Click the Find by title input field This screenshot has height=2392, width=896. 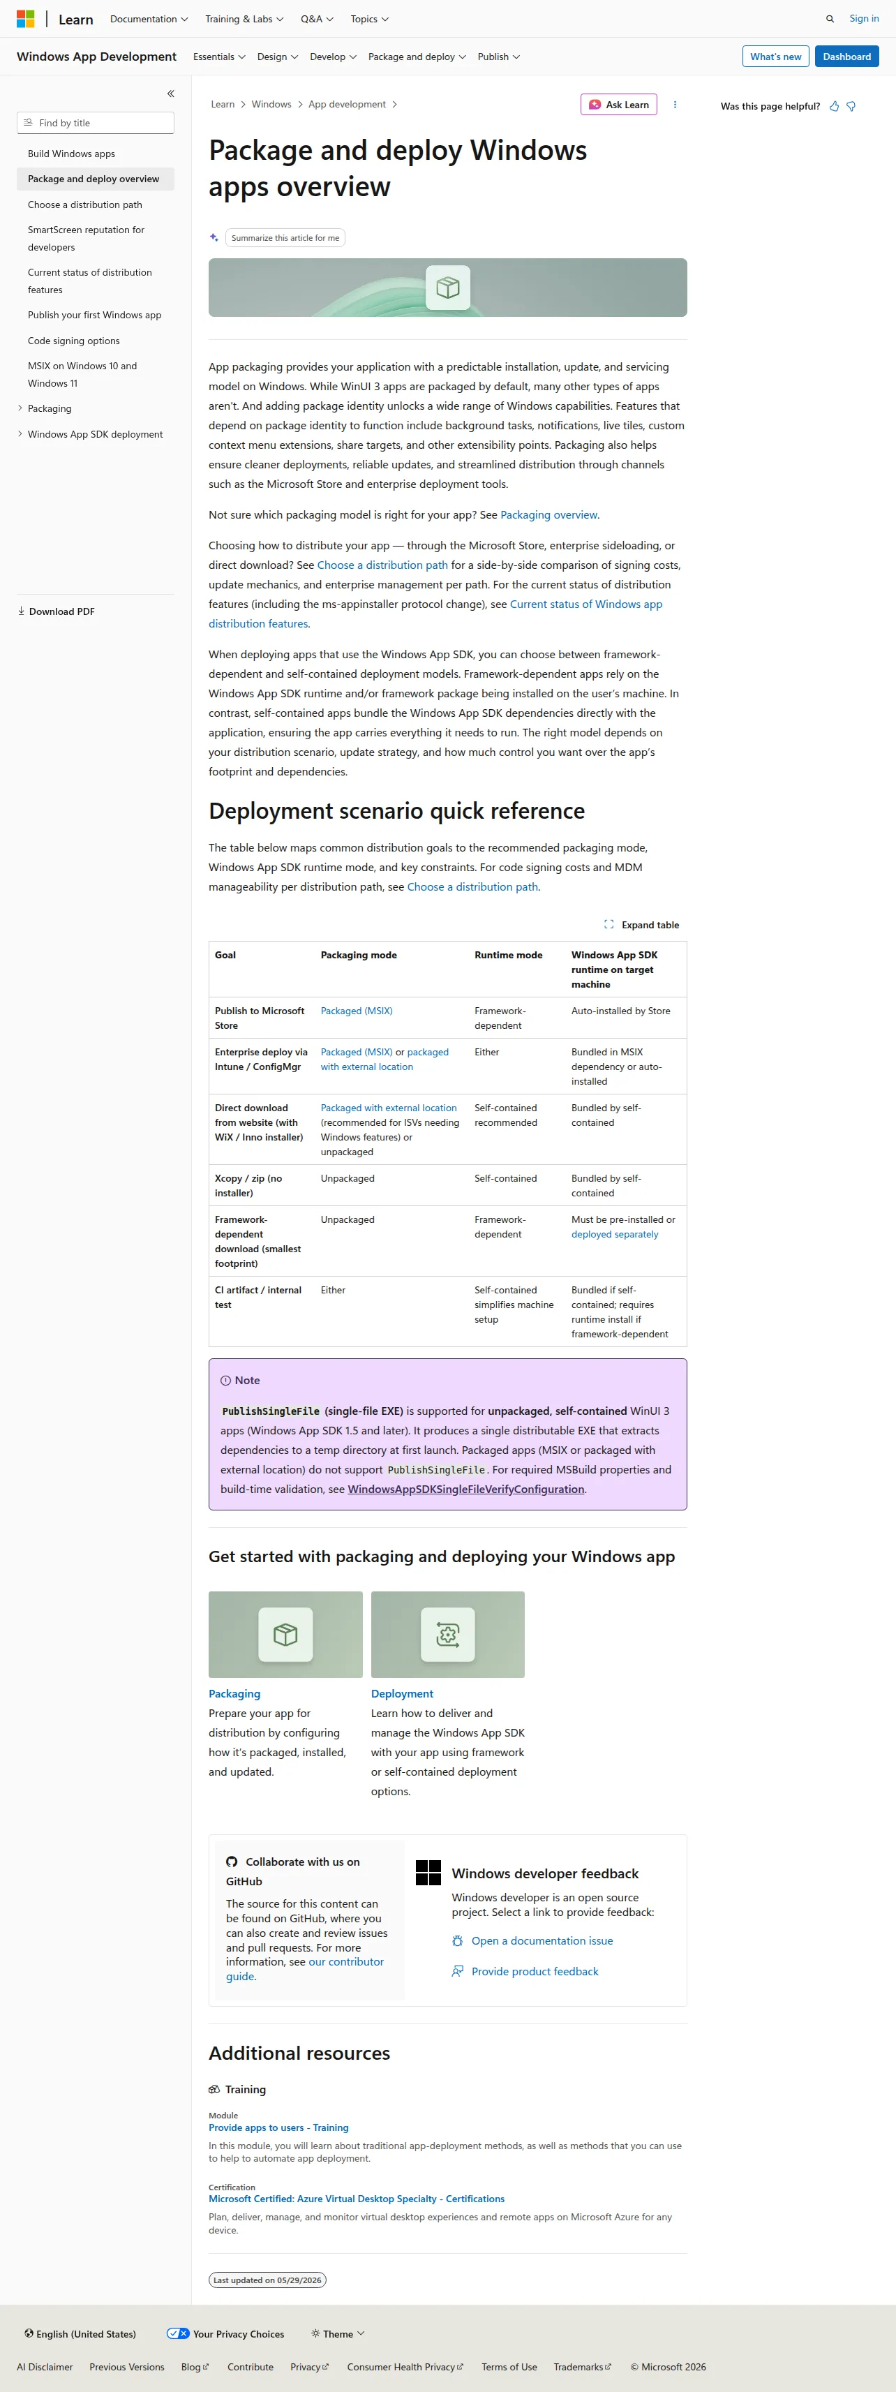[x=96, y=123]
